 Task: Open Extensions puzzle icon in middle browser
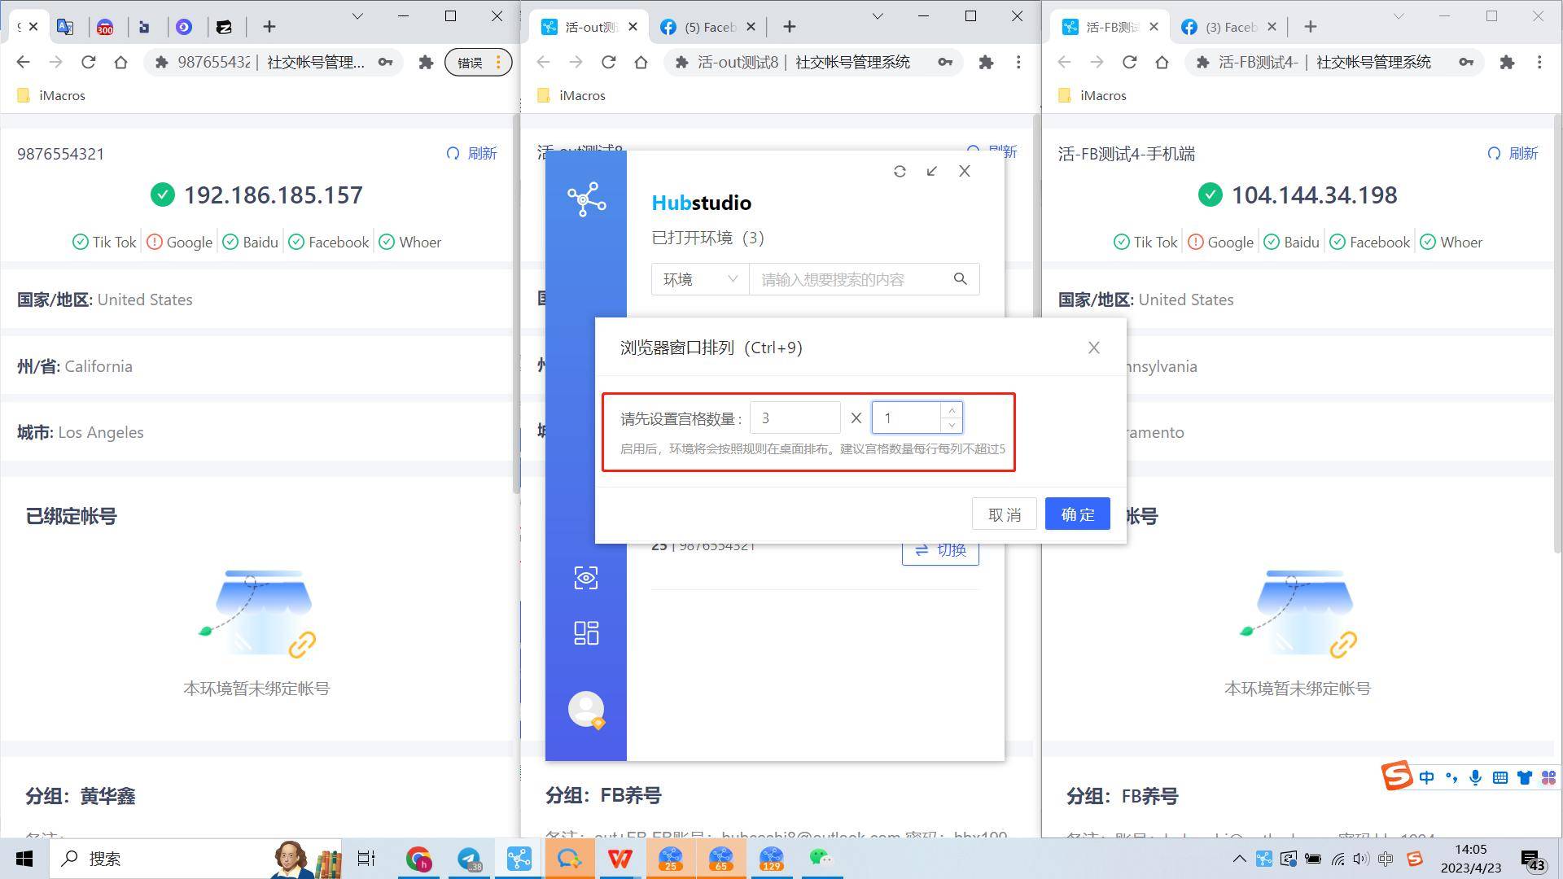coord(986,62)
